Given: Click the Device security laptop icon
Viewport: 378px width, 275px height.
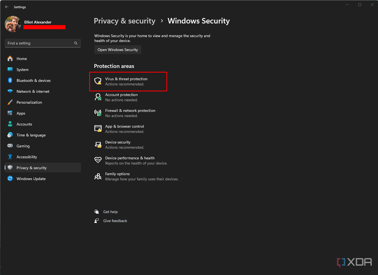Looking at the screenshot, I should point(98,145).
